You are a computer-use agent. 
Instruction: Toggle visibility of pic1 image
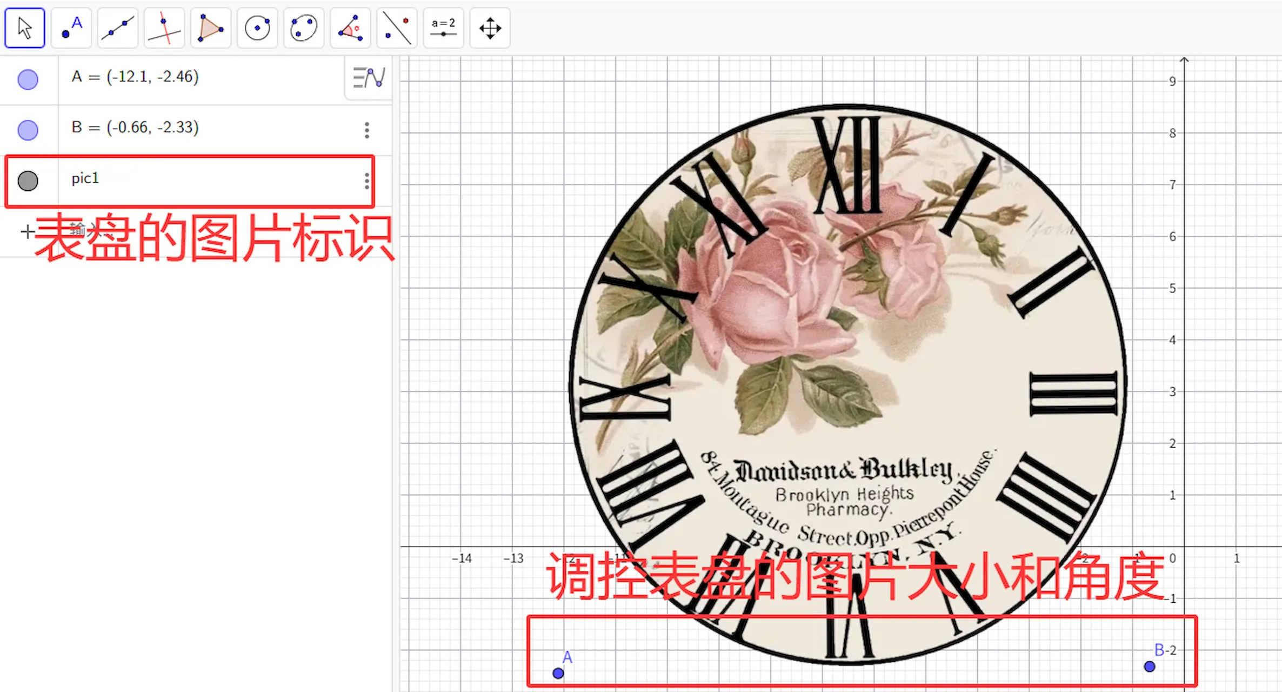coord(28,181)
